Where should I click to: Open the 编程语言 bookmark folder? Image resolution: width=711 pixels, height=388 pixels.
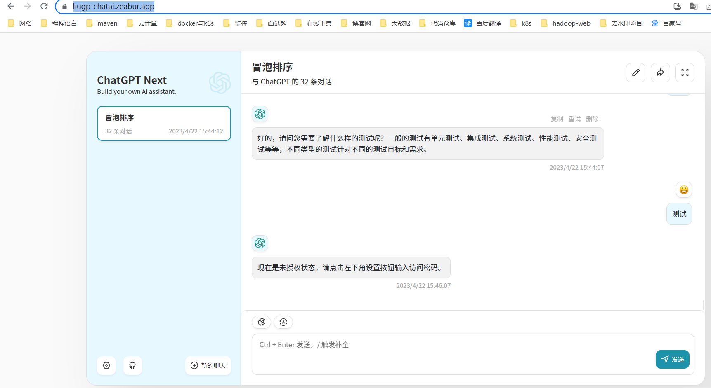(59, 23)
